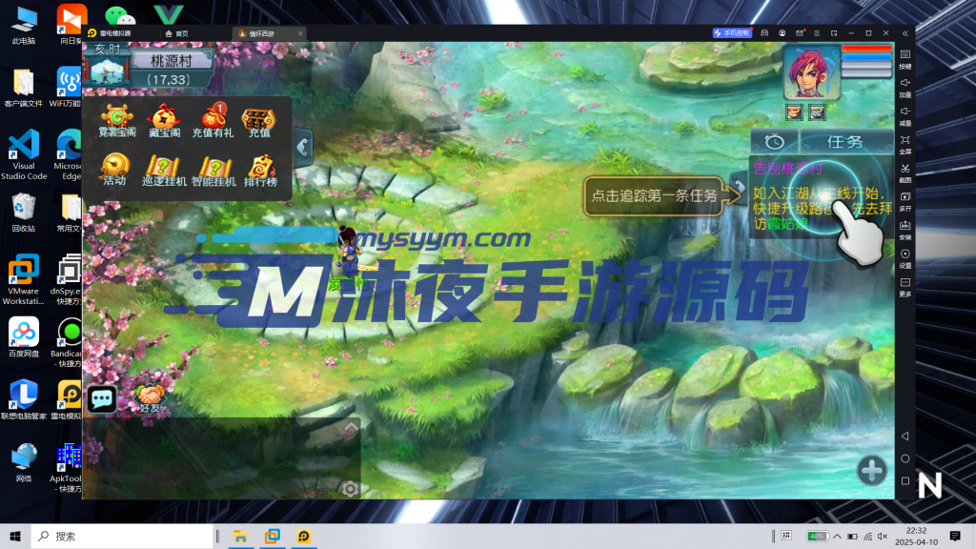Expand the chat box with up arrow

click(x=351, y=431)
